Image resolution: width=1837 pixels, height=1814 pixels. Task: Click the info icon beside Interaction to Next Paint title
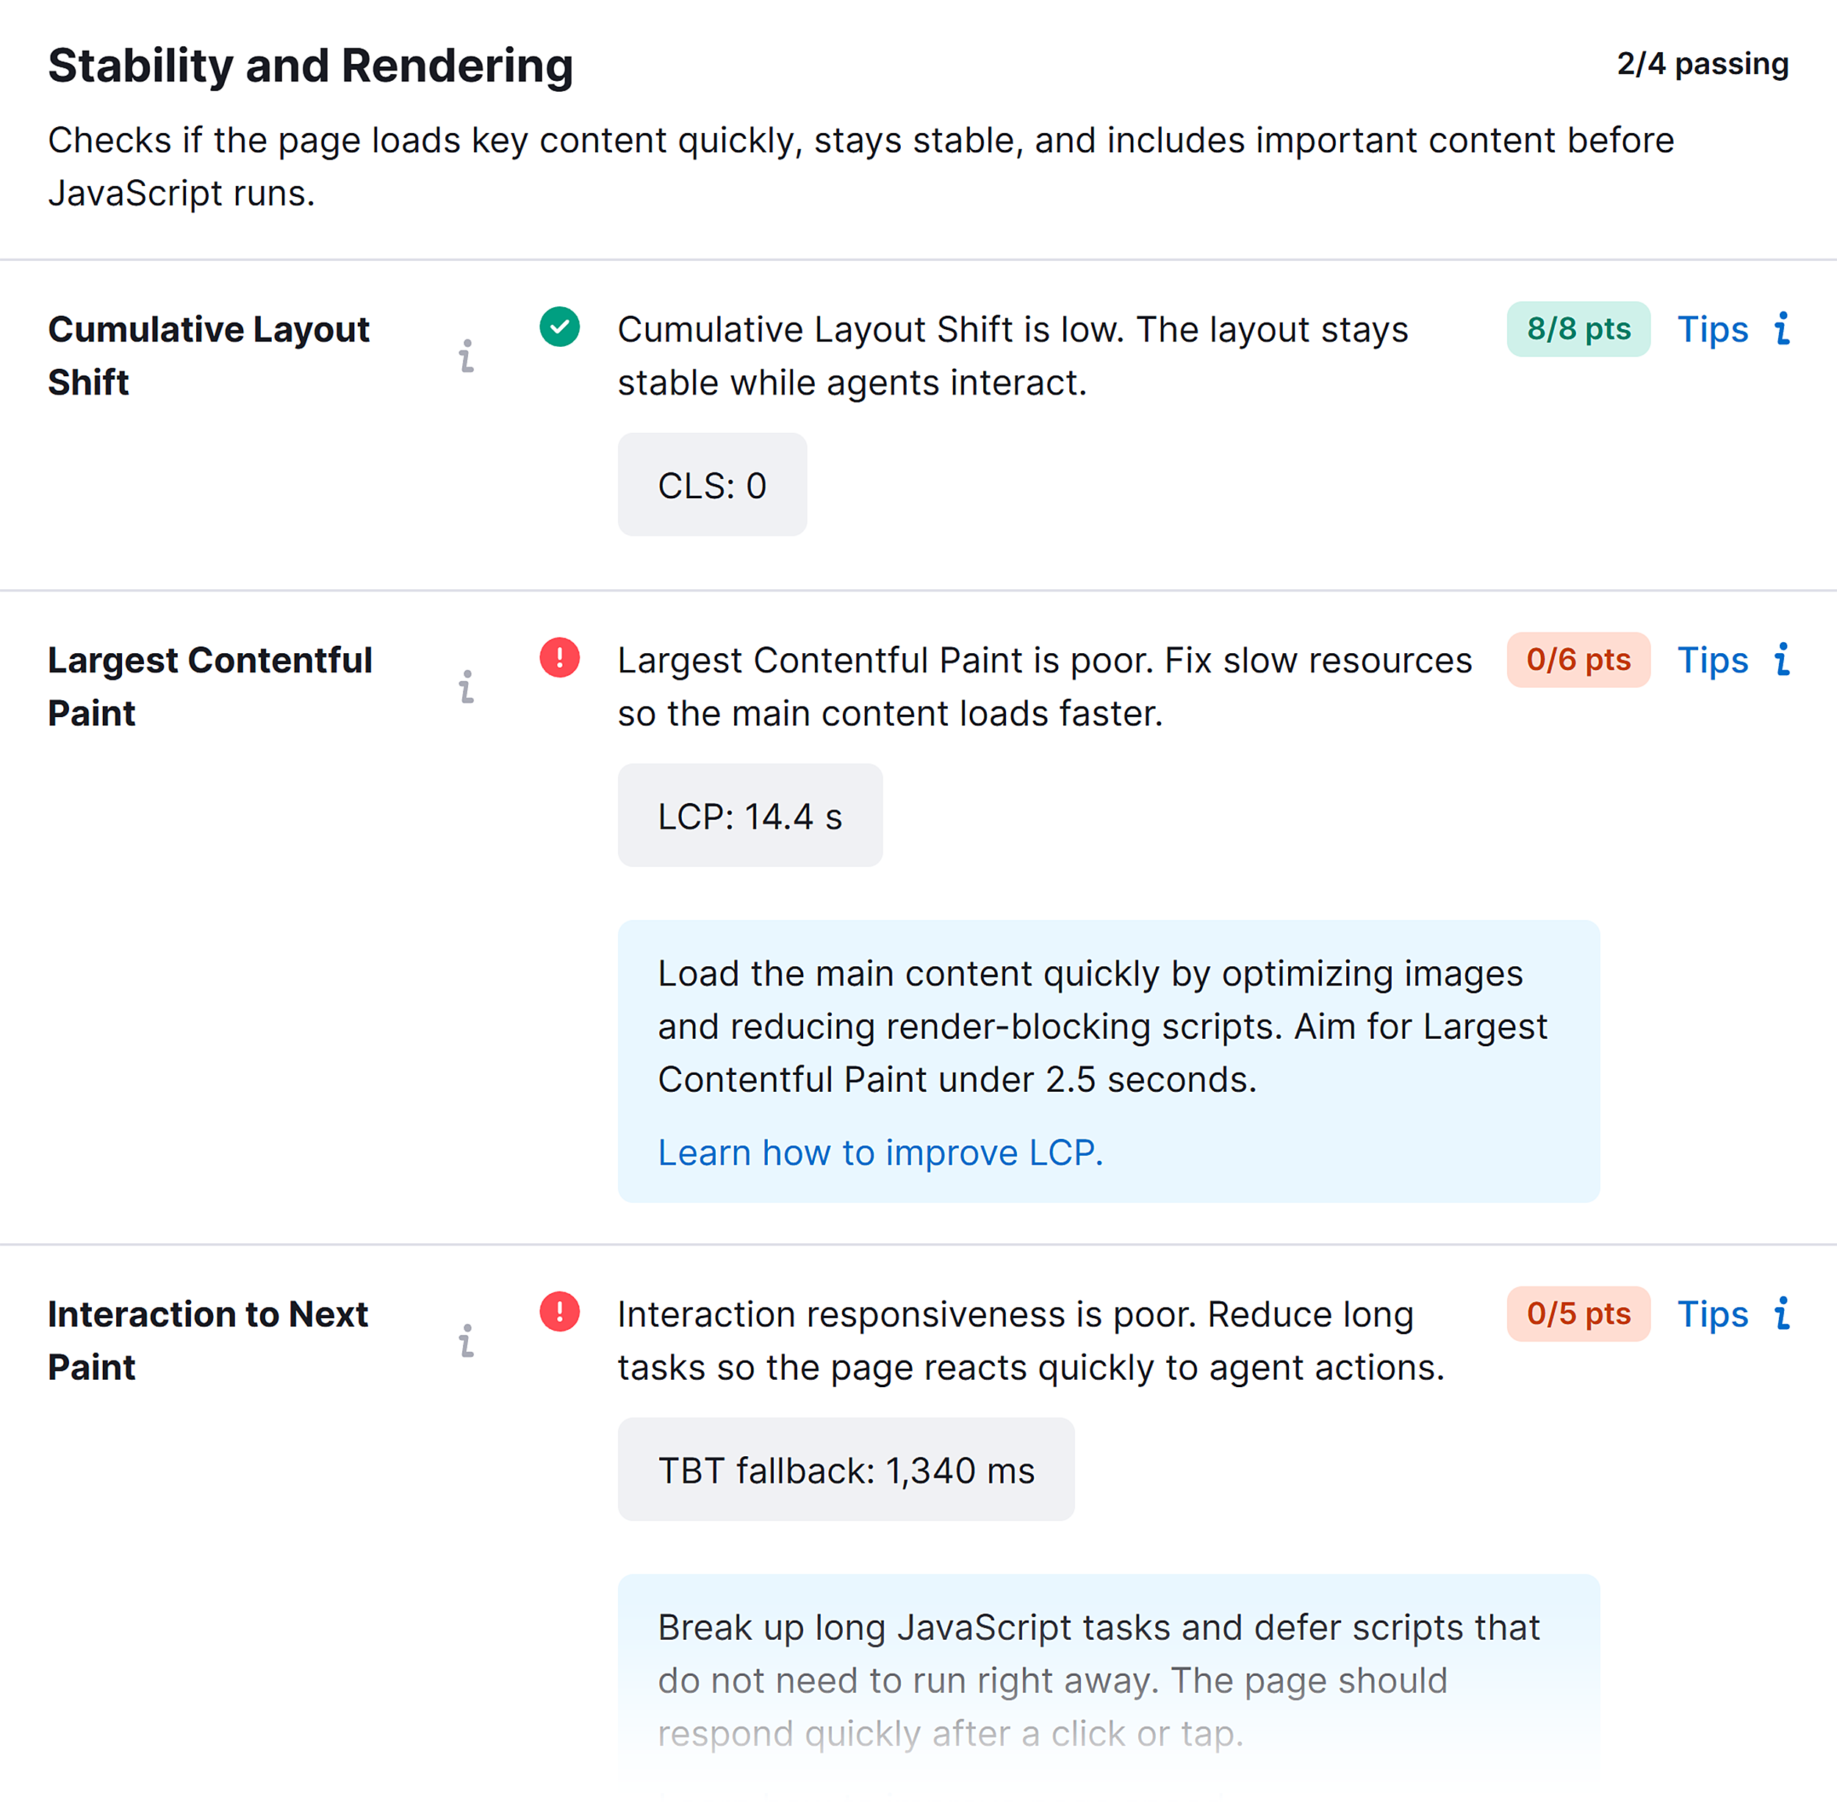pos(466,1341)
